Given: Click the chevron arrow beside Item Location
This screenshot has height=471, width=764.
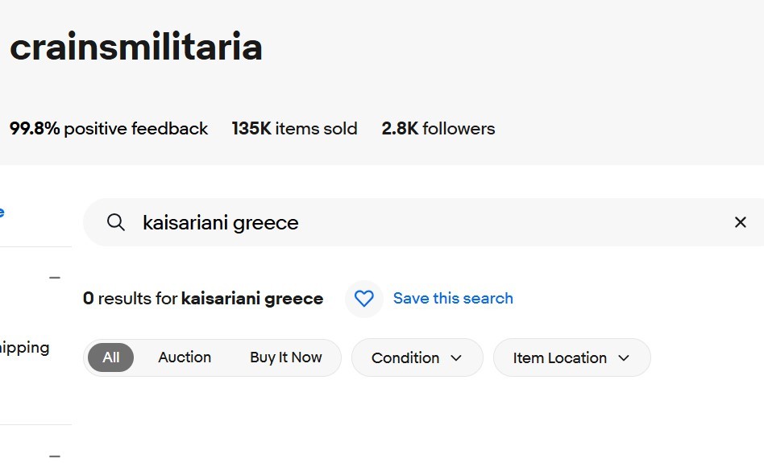Looking at the screenshot, I should tap(624, 358).
